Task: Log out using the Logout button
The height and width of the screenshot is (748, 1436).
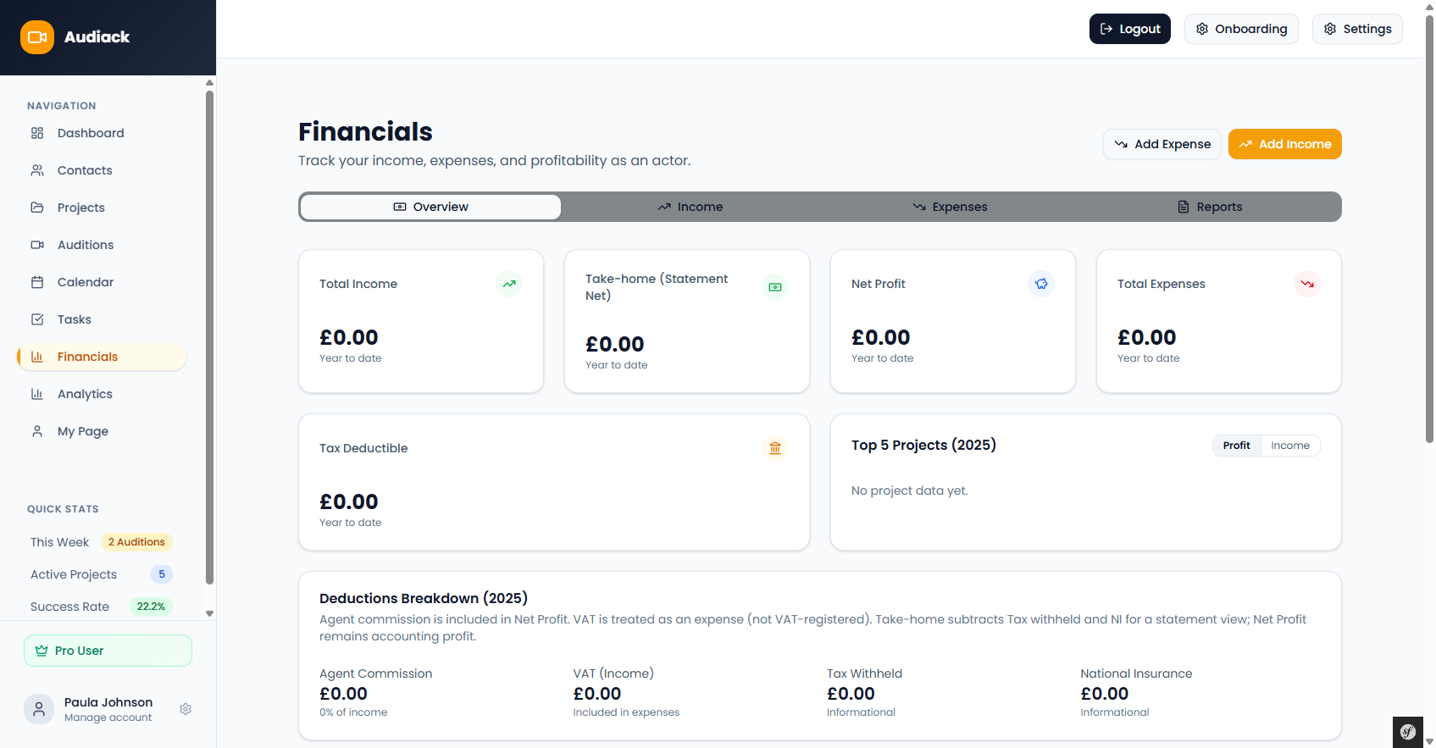Action: tap(1129, 29)
